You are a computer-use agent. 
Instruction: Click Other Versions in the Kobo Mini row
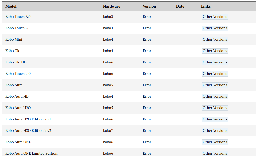(215, 40)
